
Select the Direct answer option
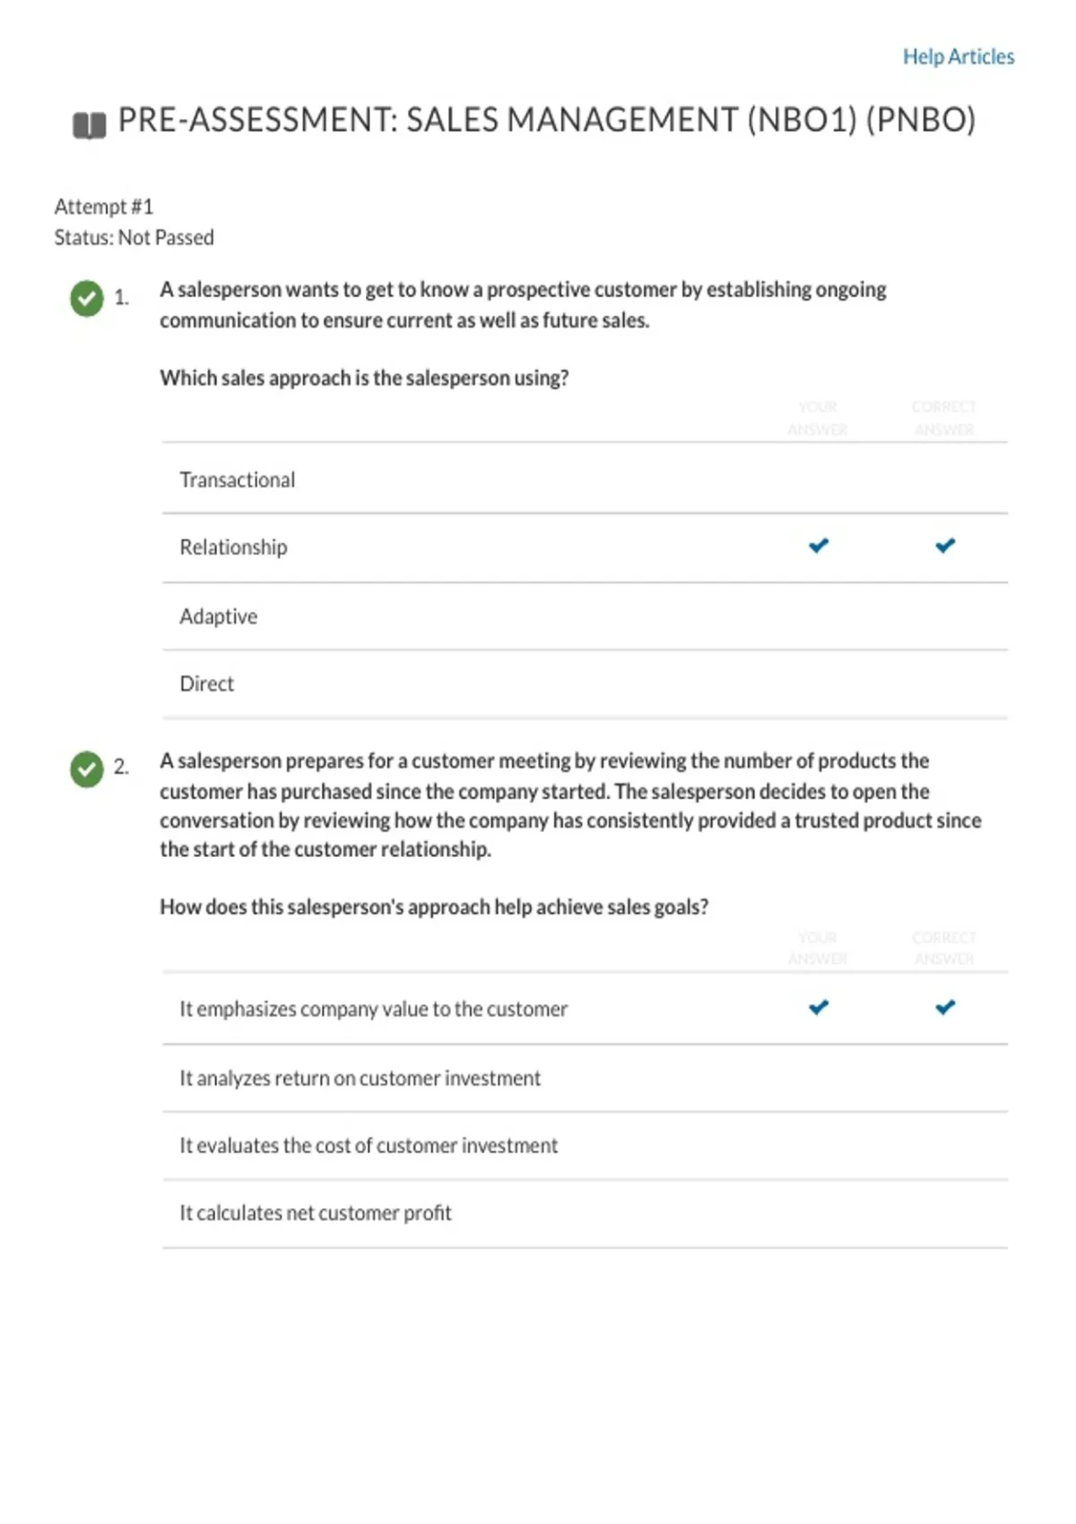(x=206, y=684)
